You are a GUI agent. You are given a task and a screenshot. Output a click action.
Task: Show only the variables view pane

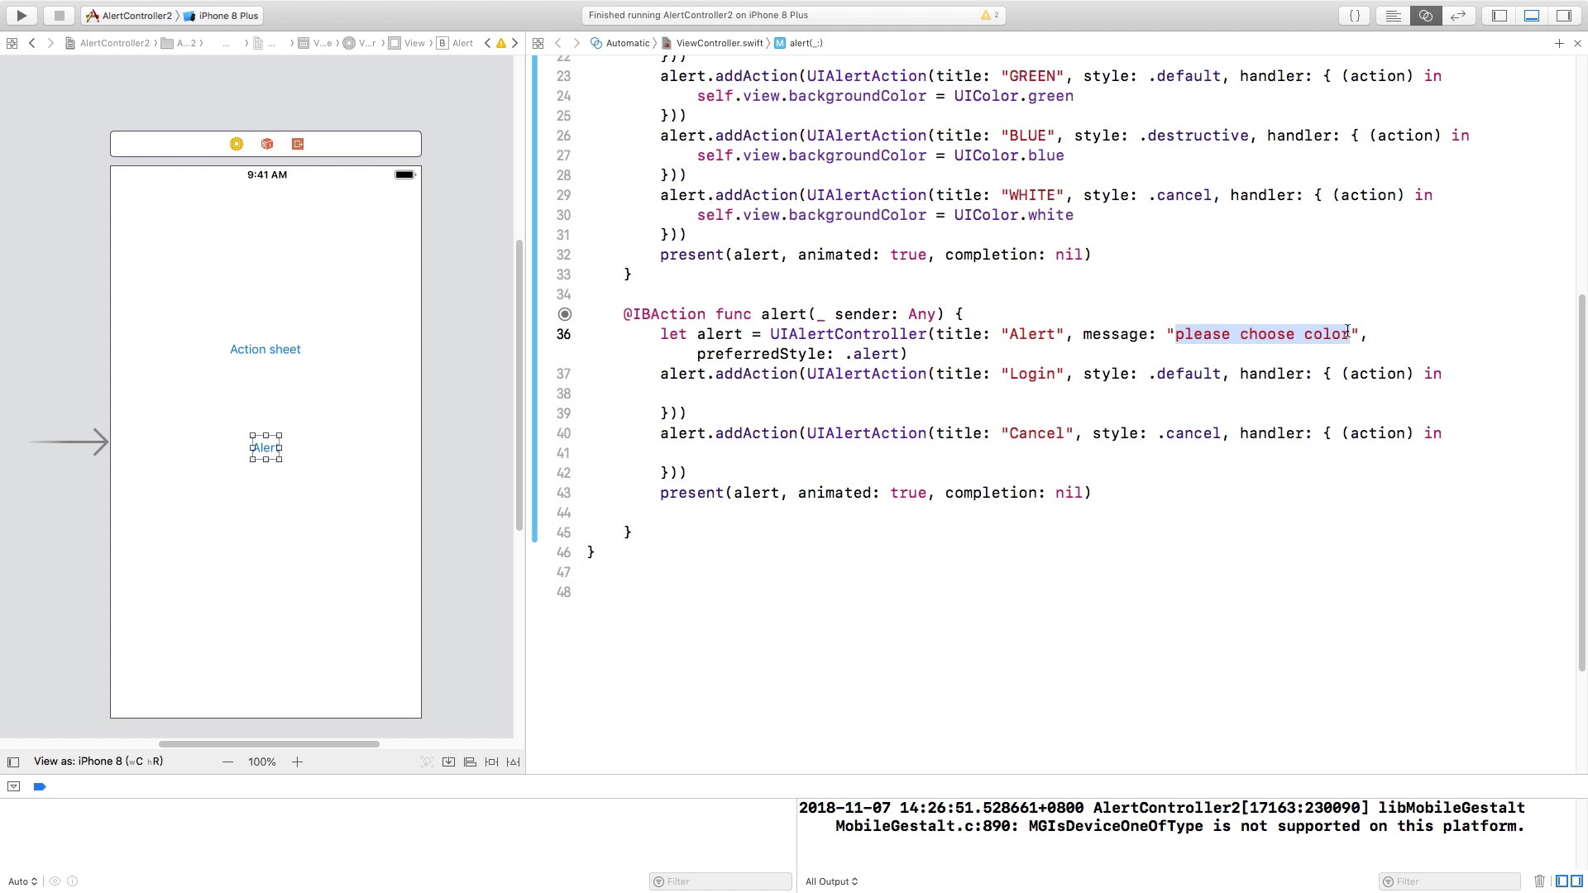pyautogui.click(x=1562, y=881)
